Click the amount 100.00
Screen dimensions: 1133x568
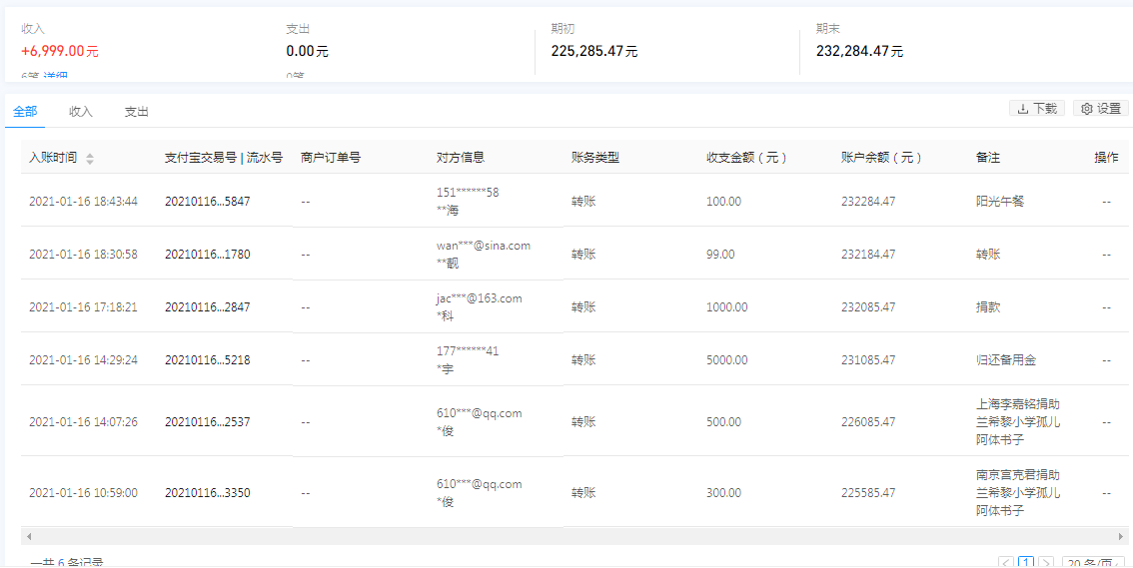[723, 202]
